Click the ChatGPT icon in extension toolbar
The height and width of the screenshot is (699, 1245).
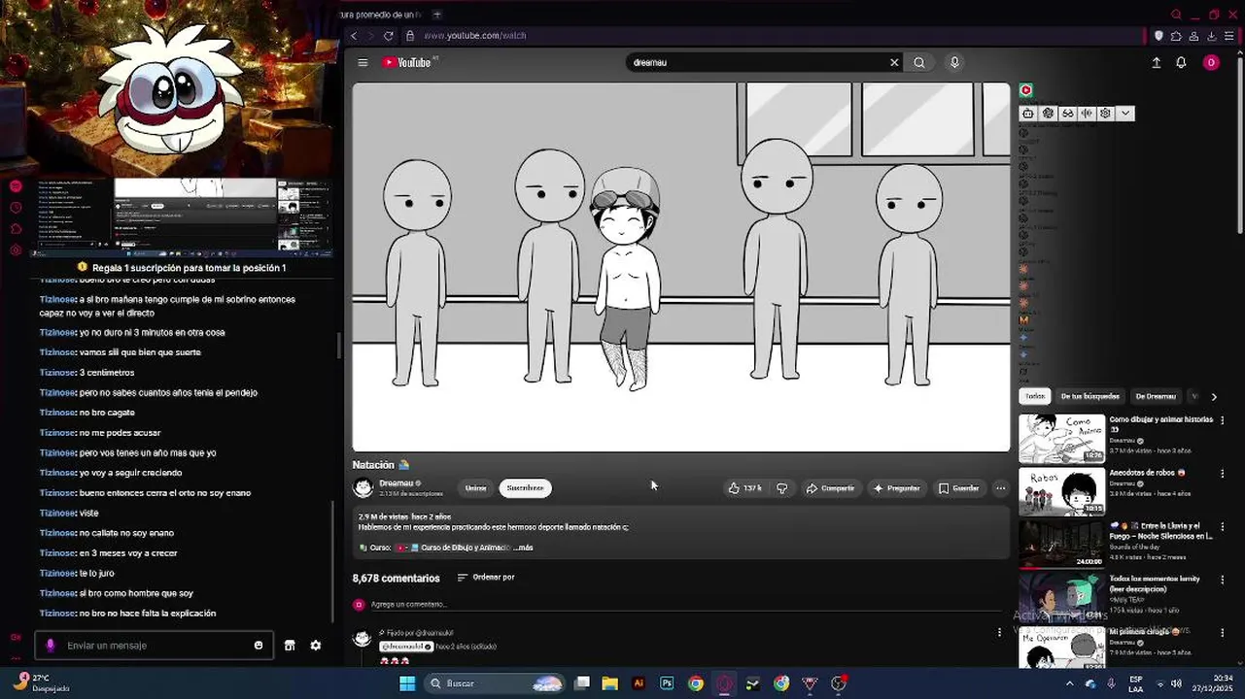coord(1048,114)
